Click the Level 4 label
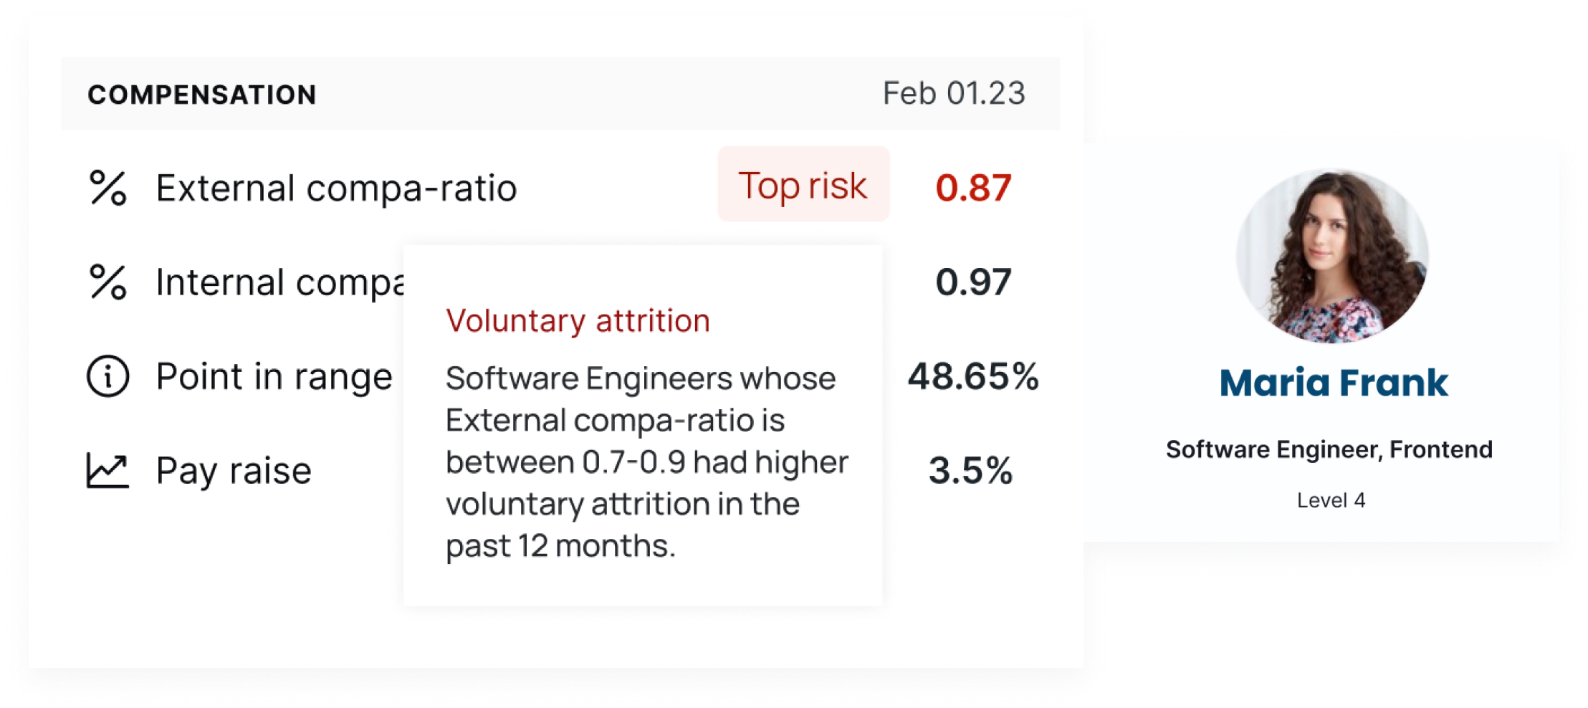Viewport: 1588px width, 708px height. coord(1331,500)
